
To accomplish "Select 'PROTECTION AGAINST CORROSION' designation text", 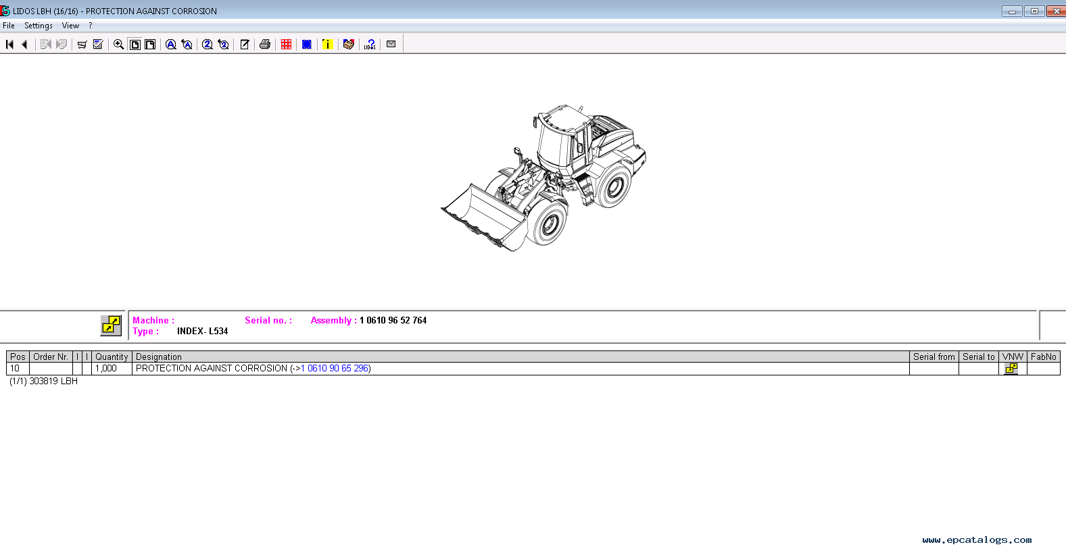I will [212, 369].
